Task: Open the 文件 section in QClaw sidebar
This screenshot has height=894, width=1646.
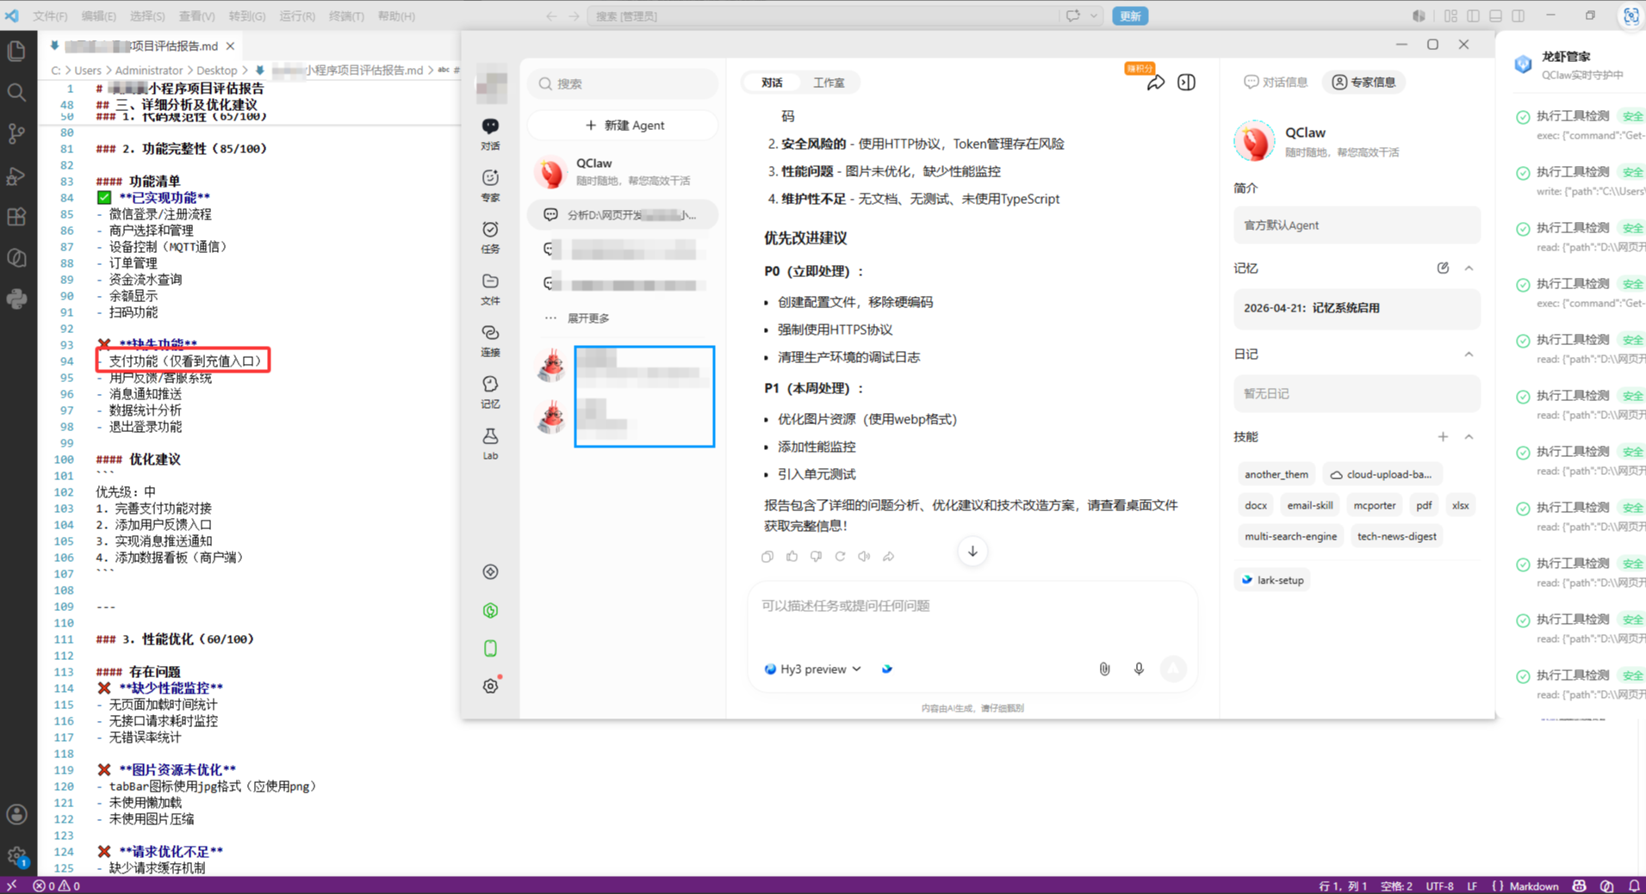Action: pos(490,288)
